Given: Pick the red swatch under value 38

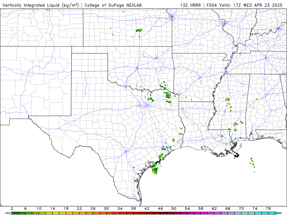Looking at the screenshot, I should 137,213.
